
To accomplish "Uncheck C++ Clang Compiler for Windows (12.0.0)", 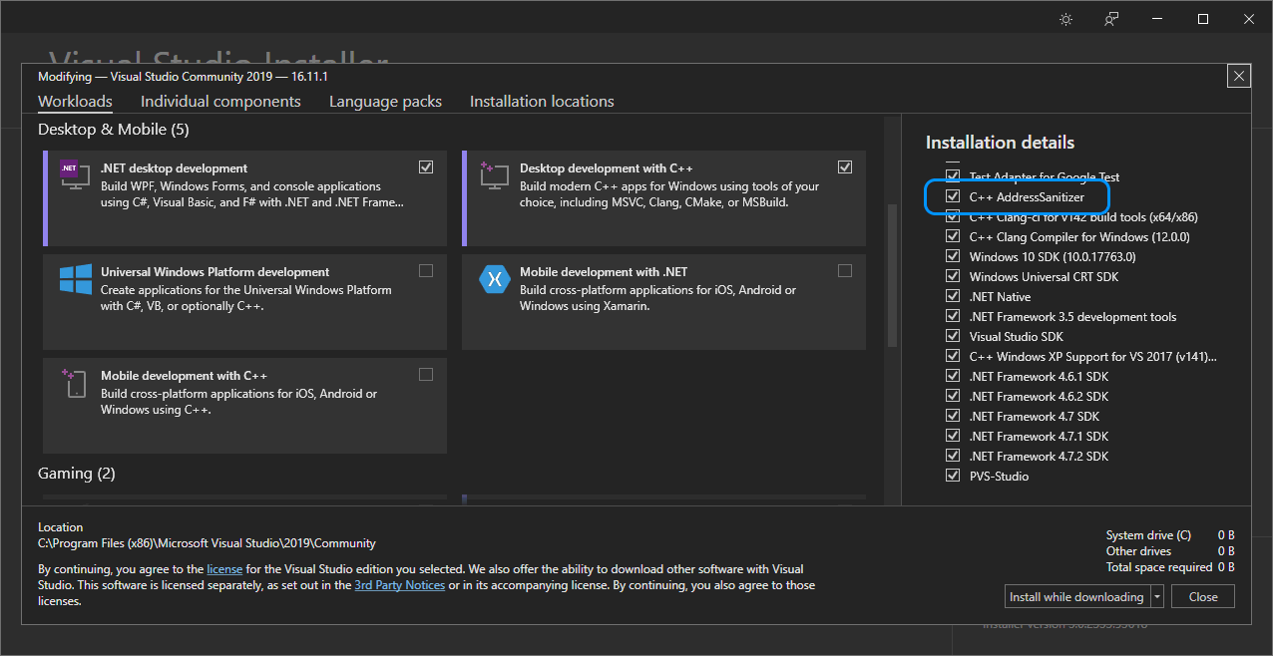I will tap(953, 237).
